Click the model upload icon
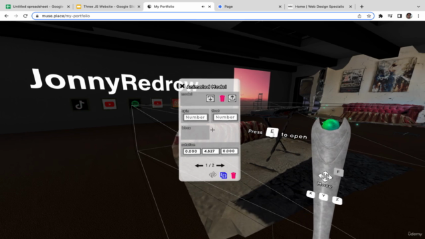Image resolution: width=425 pixels, height=239 pixels. click(x=232, y=98)
